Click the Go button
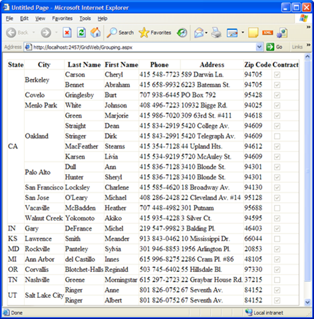 [x=274, y=47]
